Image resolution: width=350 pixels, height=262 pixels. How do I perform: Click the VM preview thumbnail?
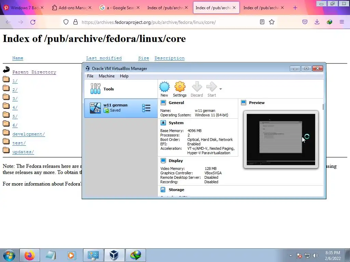click(x=281, y=140)
